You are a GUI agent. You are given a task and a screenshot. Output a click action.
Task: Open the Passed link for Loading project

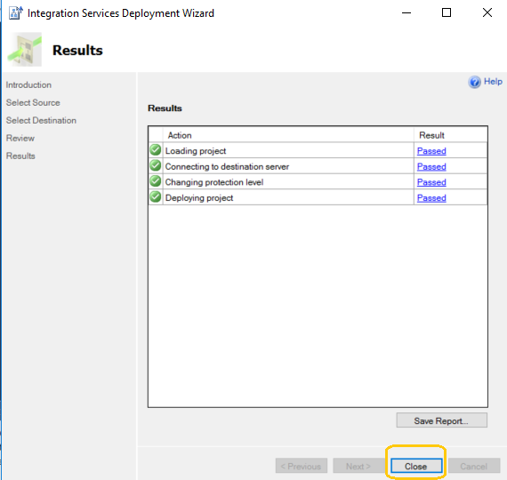431,151
